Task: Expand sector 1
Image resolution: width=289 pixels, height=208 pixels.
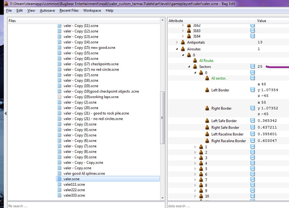Action: pyautogui.click(x=195, y=147)
